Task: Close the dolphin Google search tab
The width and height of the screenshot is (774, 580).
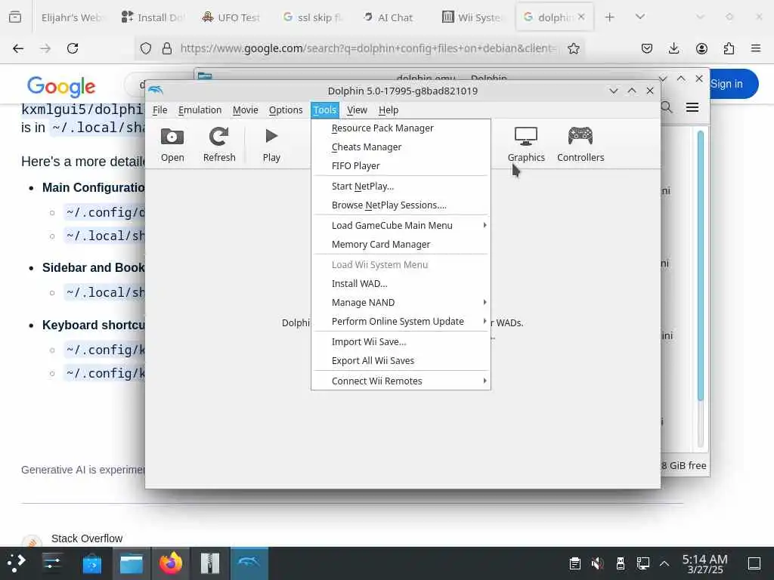Action: (x=581, y=17)
